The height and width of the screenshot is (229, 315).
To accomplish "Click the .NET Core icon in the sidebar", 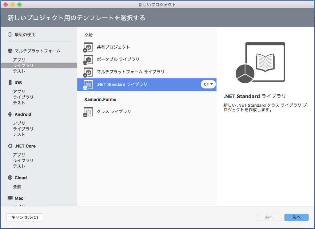I will click(10, 146).
